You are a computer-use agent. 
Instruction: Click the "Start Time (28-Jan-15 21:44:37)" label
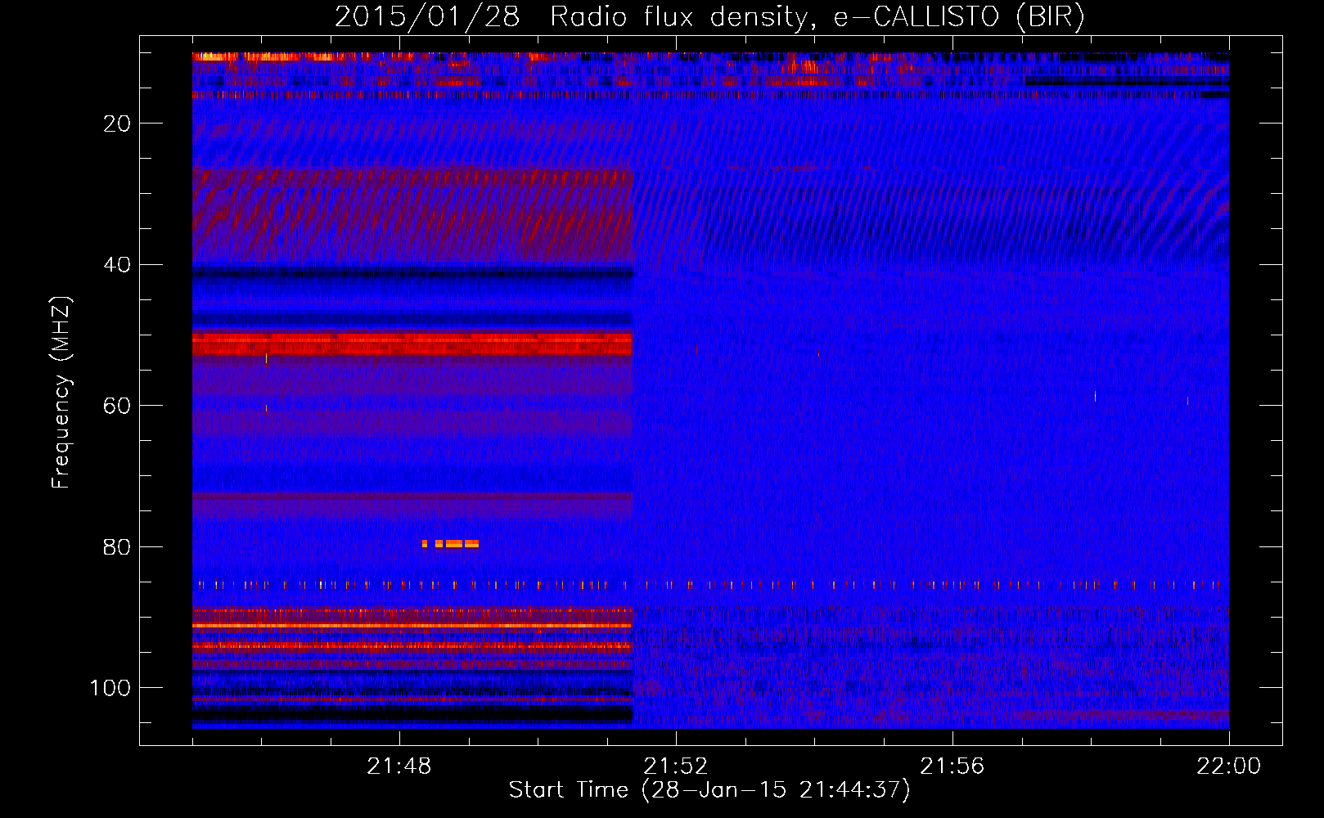pyautogui.click(x=709, y=790)
